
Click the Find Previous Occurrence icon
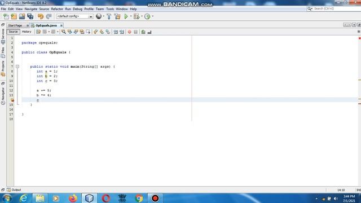pos(70,32)
